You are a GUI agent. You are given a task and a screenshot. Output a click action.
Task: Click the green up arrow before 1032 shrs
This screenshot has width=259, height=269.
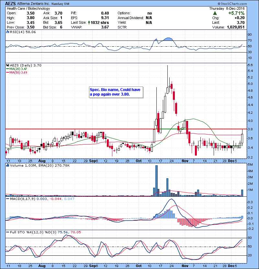(x=89, y=22)
